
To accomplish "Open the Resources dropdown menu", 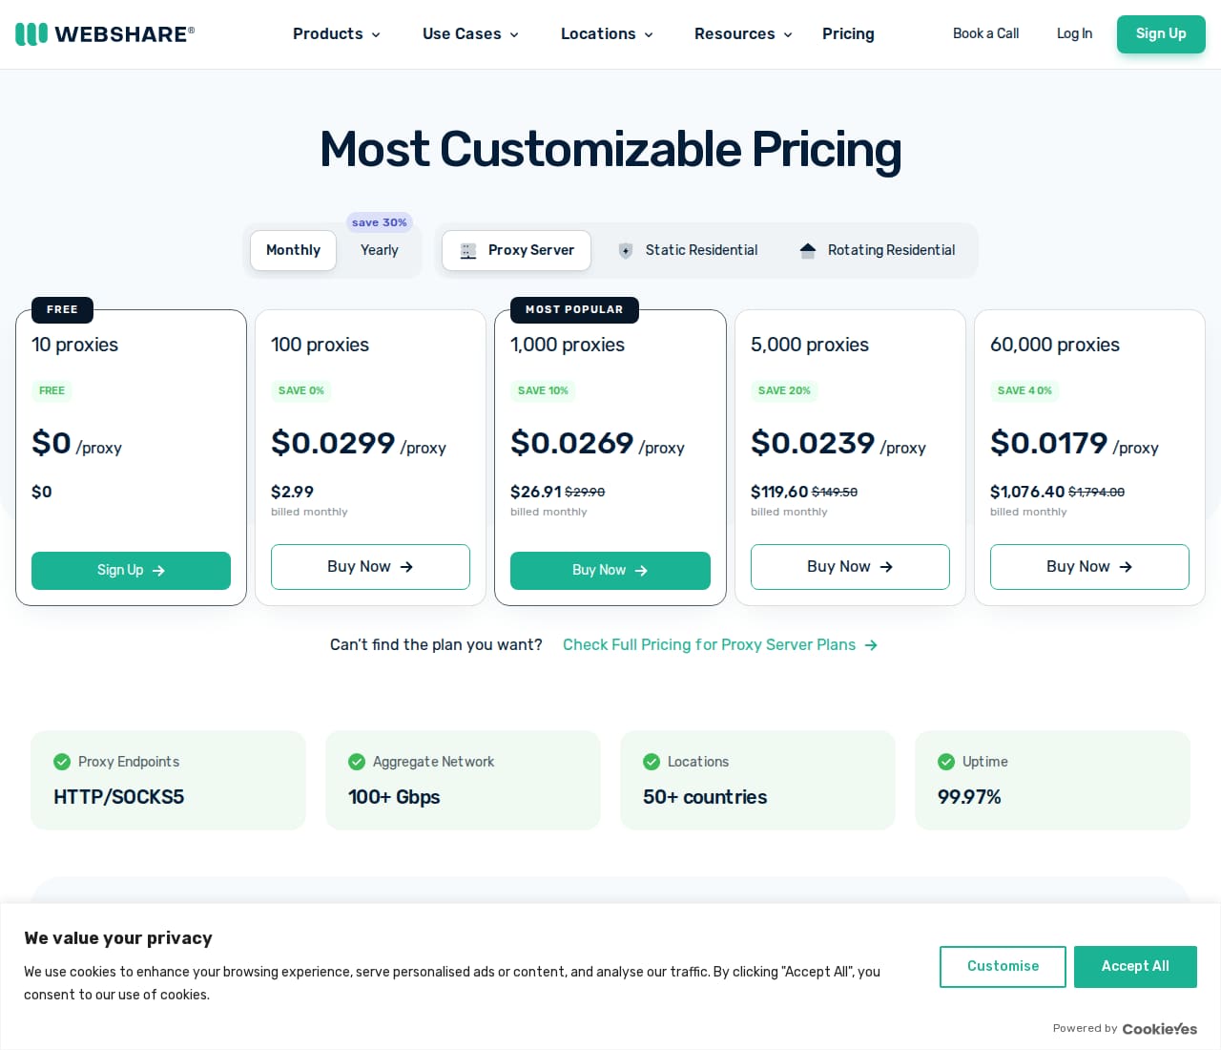I will click(x=743, y=34).
